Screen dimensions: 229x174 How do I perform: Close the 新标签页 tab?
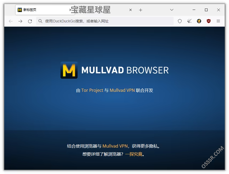pos(70,10)
